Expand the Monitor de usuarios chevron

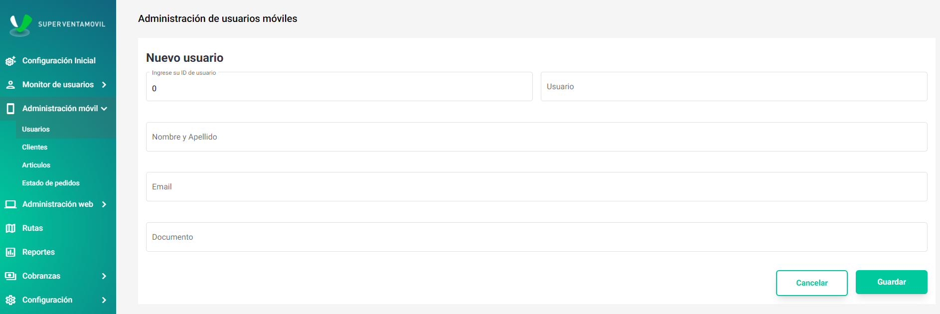pyautogui.click(x=104, y=85)
